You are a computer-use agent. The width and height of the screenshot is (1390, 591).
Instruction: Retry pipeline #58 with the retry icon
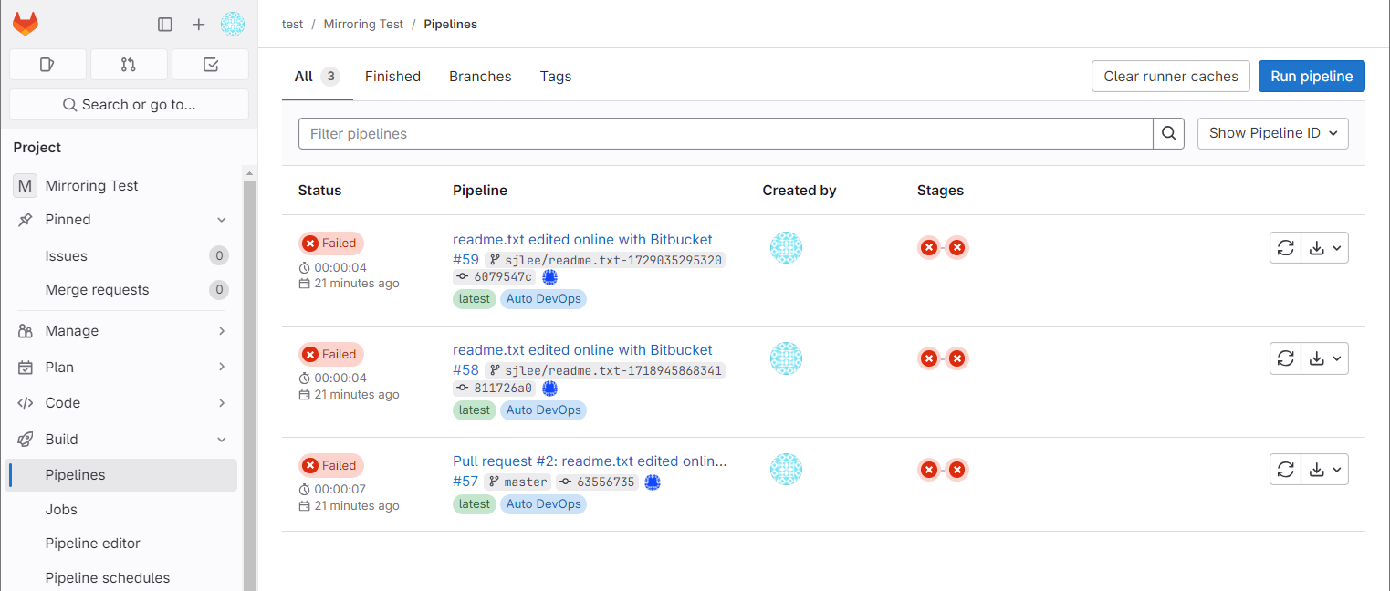(1285, 358)
